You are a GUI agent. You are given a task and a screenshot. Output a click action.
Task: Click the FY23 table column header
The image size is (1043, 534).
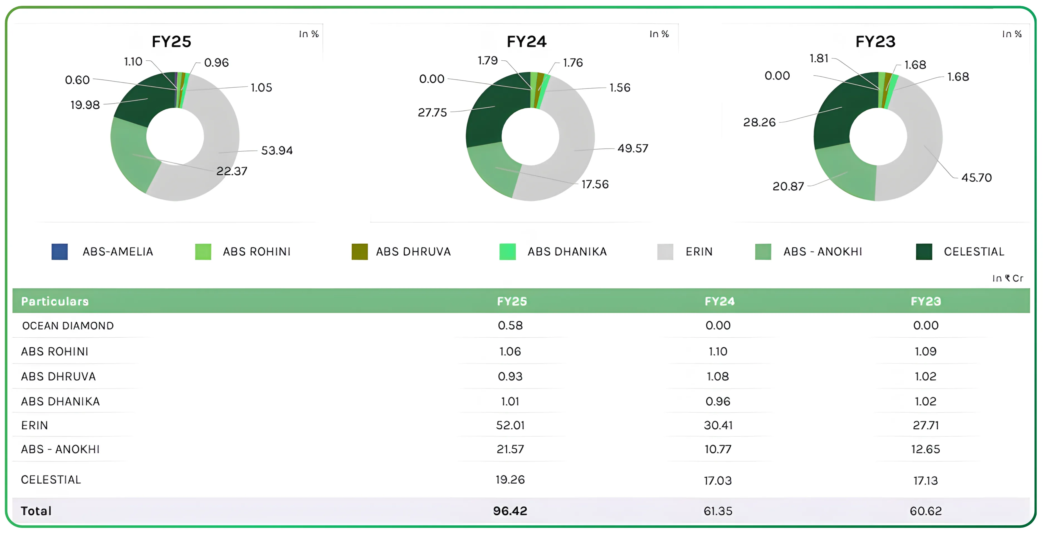coord(926,301)
